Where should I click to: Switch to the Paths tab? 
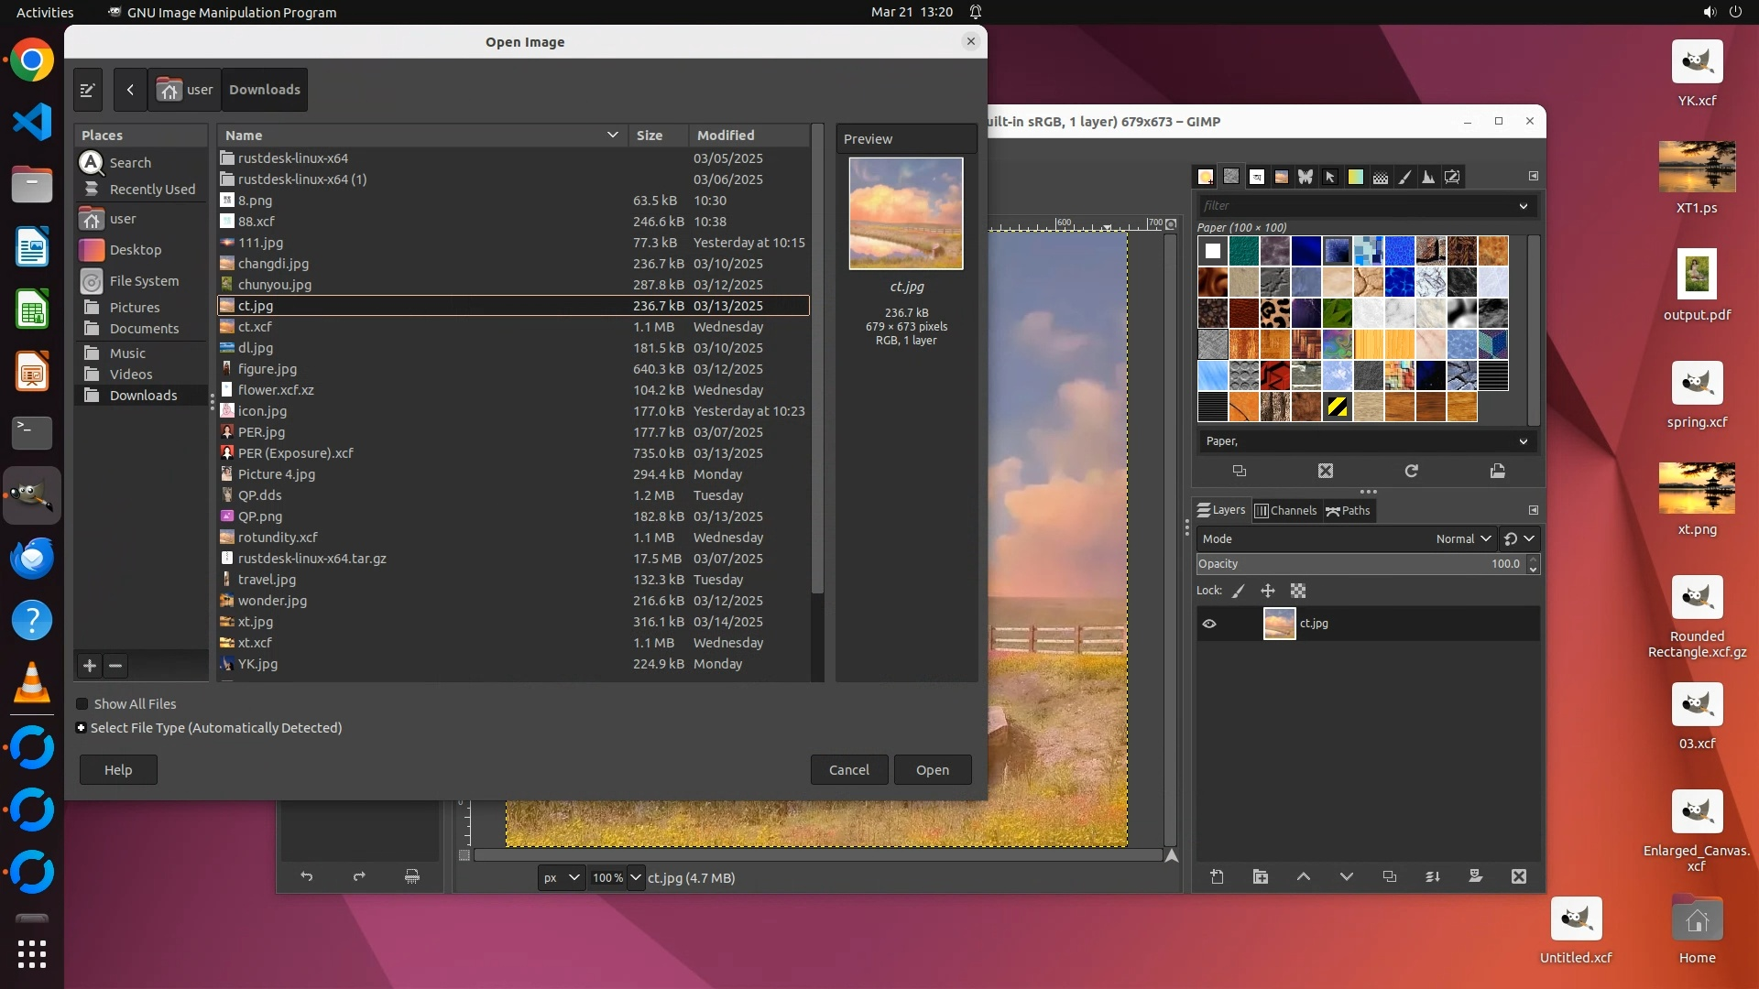tap(1349, 511)
